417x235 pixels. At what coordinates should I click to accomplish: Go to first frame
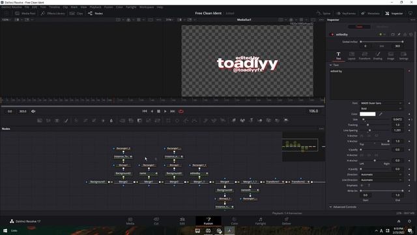(145, 111)
